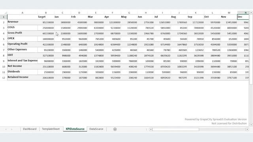Viewport: 253px width, 142px height.
Task: Click the Target header cell
Action: pos(46,17)
